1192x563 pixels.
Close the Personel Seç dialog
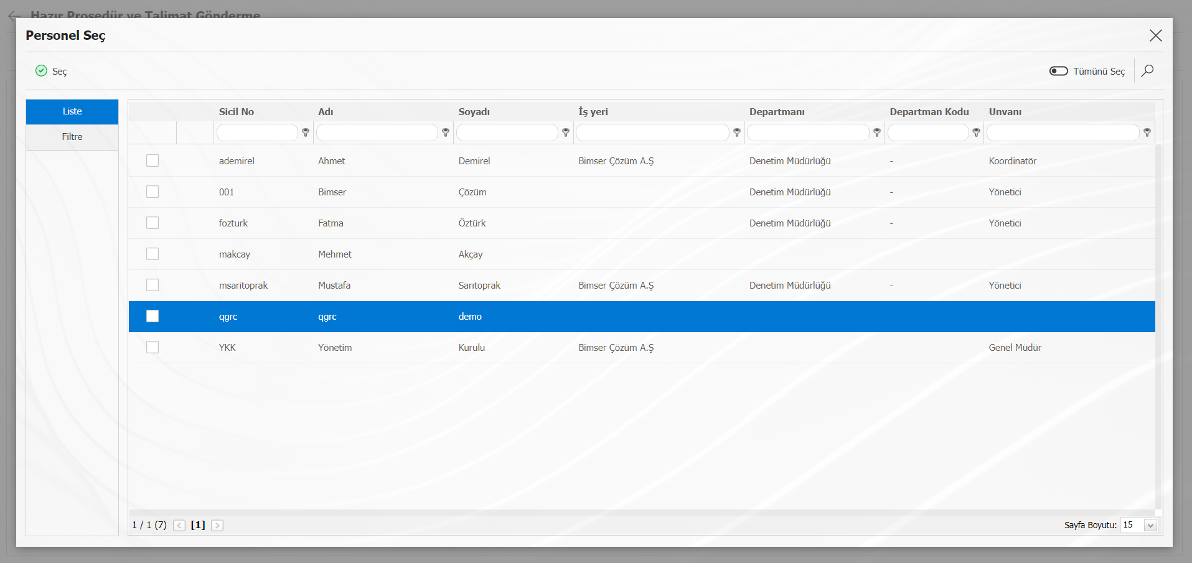point(1155,35)
